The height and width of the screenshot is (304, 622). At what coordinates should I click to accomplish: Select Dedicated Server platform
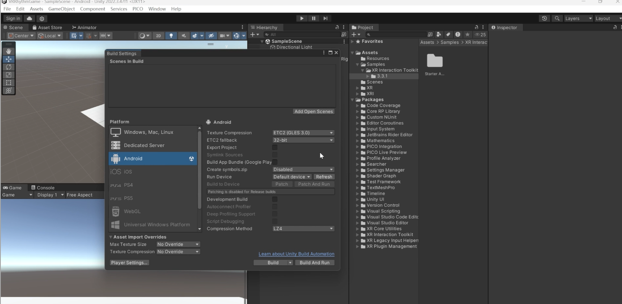pyautogui.click(x=153, y=145)
